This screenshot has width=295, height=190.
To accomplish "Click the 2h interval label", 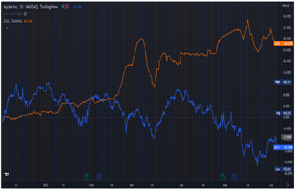I will click(x=21, y=7).
